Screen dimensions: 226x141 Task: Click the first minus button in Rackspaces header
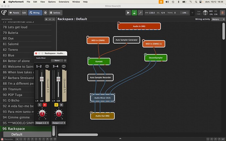[50, 19]
